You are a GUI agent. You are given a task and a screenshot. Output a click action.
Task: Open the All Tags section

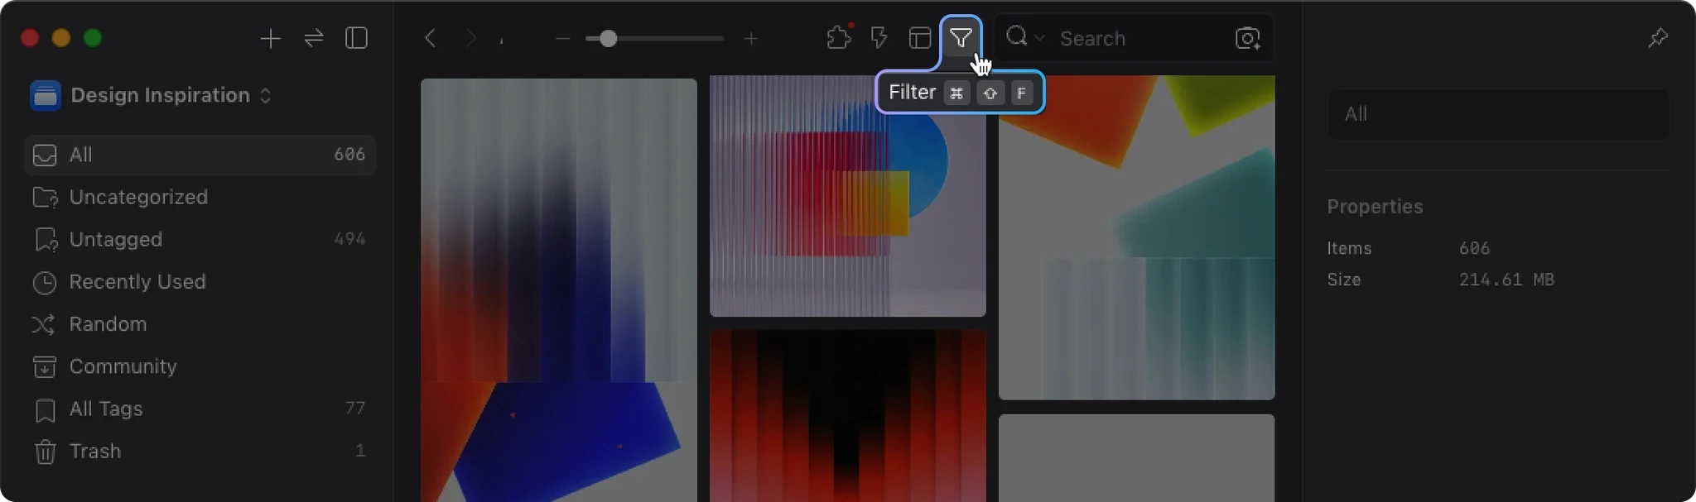(106, 409)
